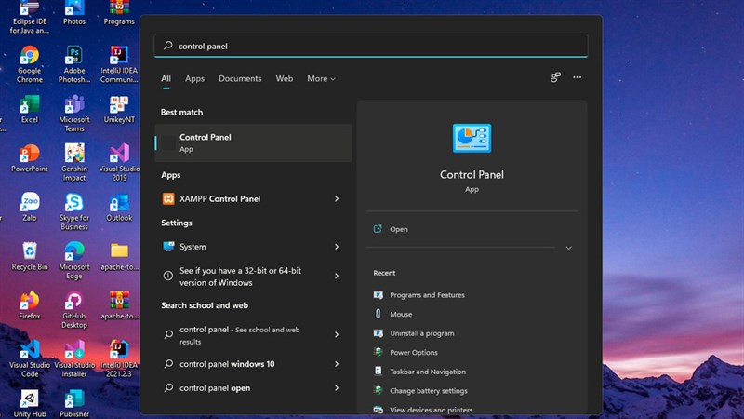The width and height of the screenshot is (744, 419).
Task: Click the large Control Panel icon in preview
Action: (472, 138)
